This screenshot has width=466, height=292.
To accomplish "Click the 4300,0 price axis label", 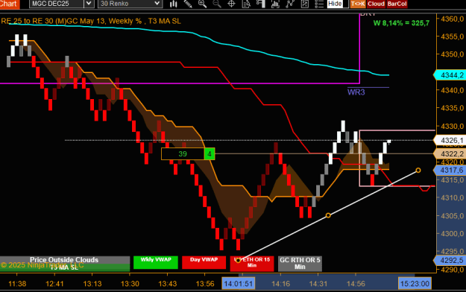I will click(453, 234).
